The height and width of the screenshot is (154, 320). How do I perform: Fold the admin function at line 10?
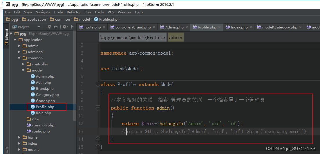[x=98, y=108]
